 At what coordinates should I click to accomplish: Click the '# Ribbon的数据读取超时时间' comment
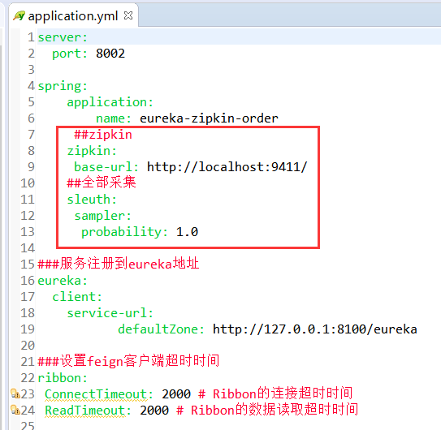pos(267,410)
